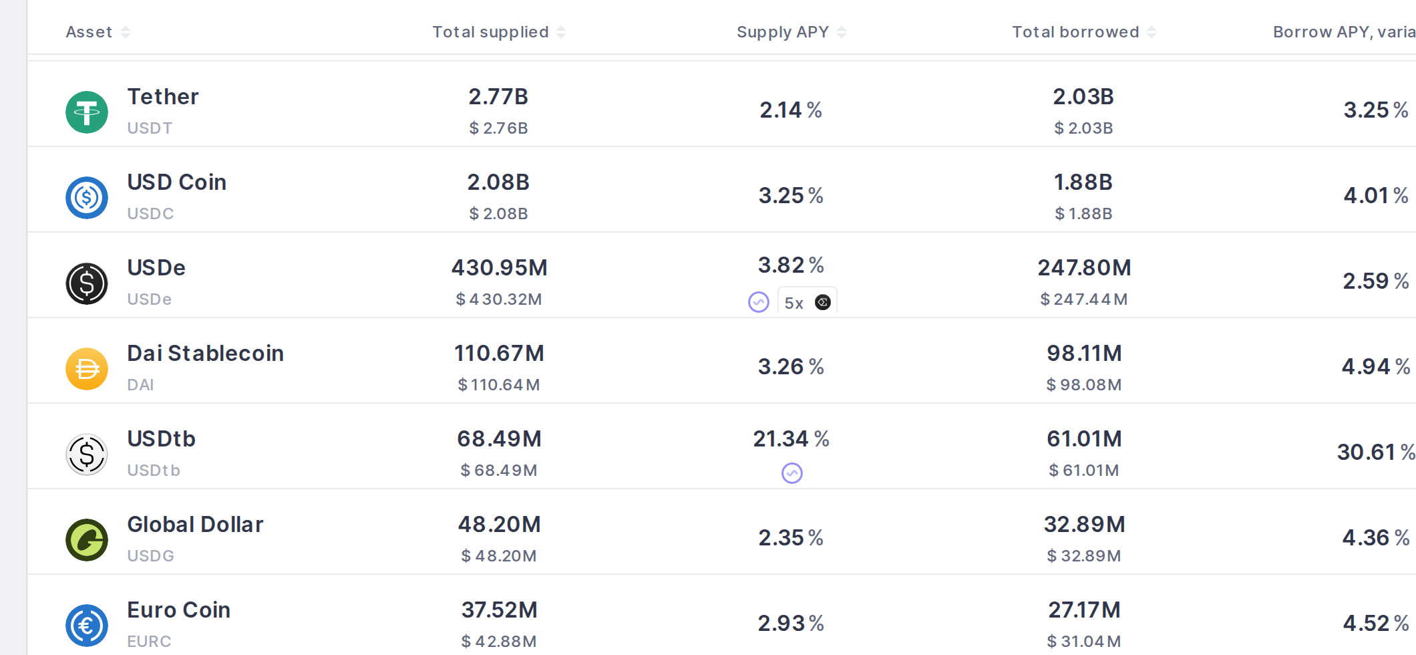Click Euro Coin total supplied 37.52M
Image resolution: width=1416 pixels, height=655 pixels.
tap(499, 610)
